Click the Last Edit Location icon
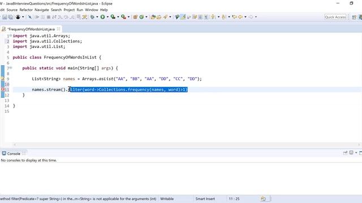The height and width of the screenshot is (203, 362). pos(234,17)
